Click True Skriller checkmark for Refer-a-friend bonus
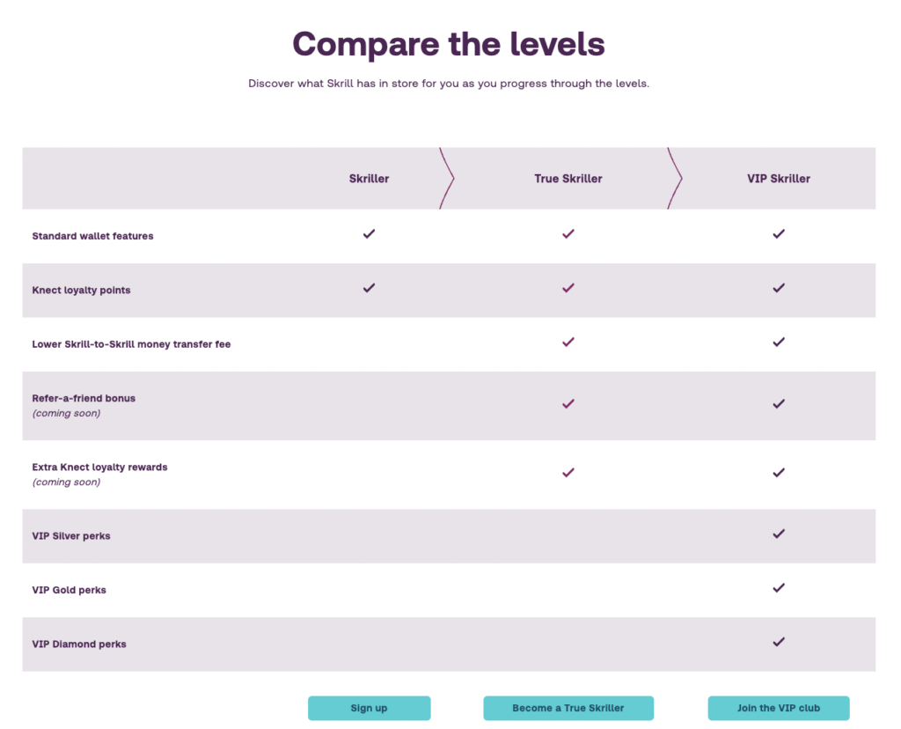901x729 pixels. [568, 403]
